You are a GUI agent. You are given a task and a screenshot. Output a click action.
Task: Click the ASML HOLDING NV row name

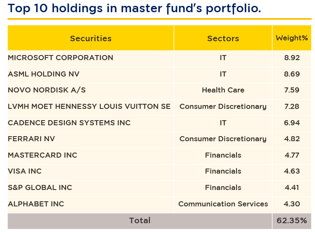pyautogui.click(x=44, y=74)
